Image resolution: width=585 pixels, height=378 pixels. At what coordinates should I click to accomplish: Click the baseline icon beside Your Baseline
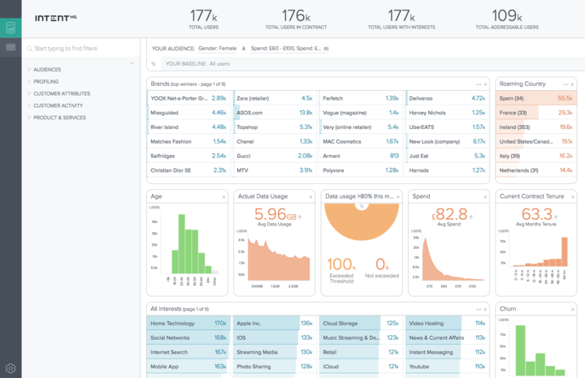(x=154, y=64)
